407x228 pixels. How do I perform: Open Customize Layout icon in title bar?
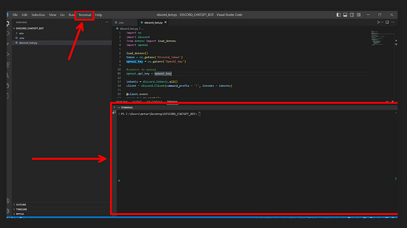[359, 15]
